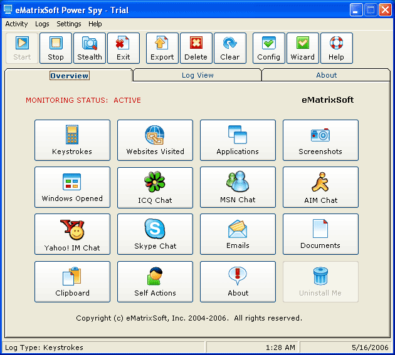
Task: Click the eMatrixSoft brand text
Action: [x=327, y=100]
